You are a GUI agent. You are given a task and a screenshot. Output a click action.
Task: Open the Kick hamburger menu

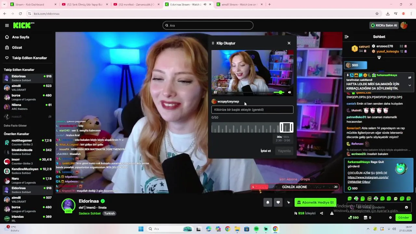7,25
